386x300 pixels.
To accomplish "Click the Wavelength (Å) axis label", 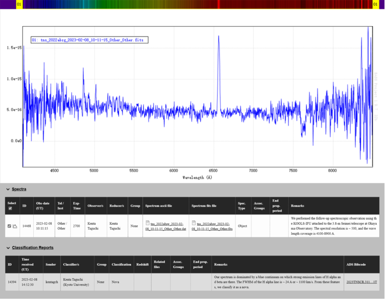I will click(x=197, y=177).
